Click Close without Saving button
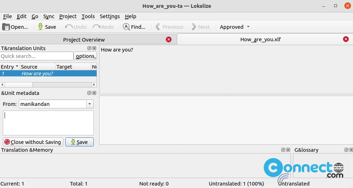Viewport: 353px width, 188px height. pyautogui.click(x=33, y=142)
